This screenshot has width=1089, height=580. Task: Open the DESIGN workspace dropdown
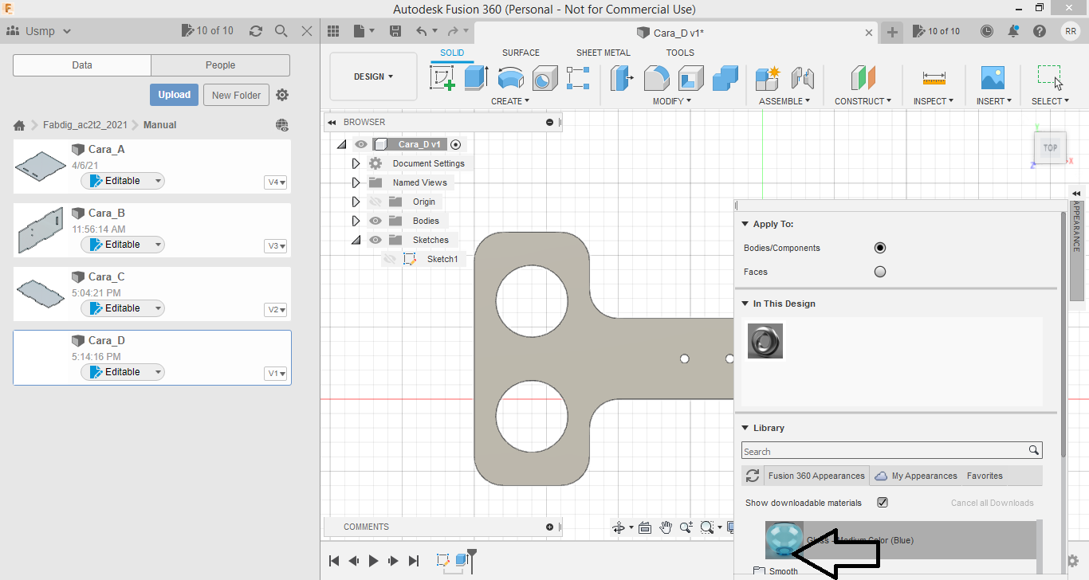[x=373, y=76]
